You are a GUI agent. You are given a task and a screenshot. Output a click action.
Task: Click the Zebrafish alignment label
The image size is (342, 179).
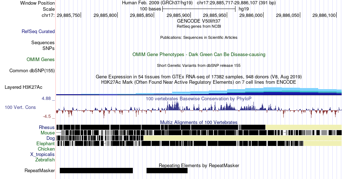[x=45, y=160]
